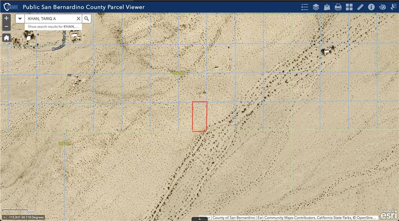Return to default map extent (home)
Image resolution: width=399 pixels, height=221 pixels.
click(x=6, y=38)
